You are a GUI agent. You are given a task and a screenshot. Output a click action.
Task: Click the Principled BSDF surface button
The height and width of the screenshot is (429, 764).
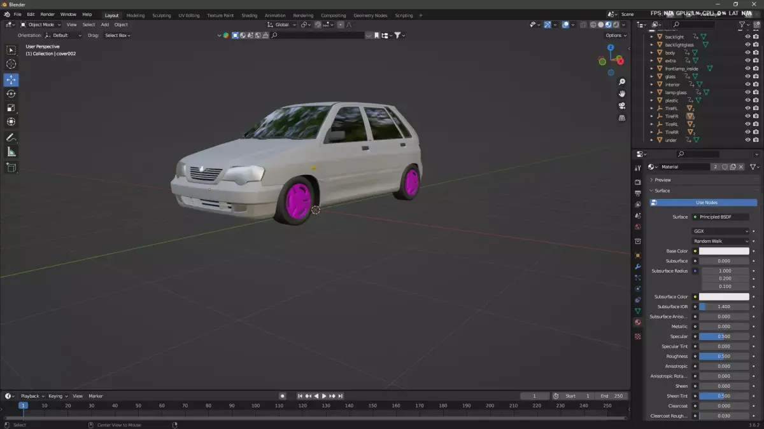[x=721, y=217]
